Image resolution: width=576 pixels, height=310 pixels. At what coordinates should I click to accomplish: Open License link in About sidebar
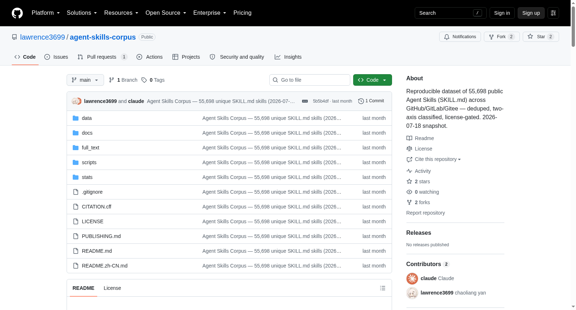pos(419,149)
